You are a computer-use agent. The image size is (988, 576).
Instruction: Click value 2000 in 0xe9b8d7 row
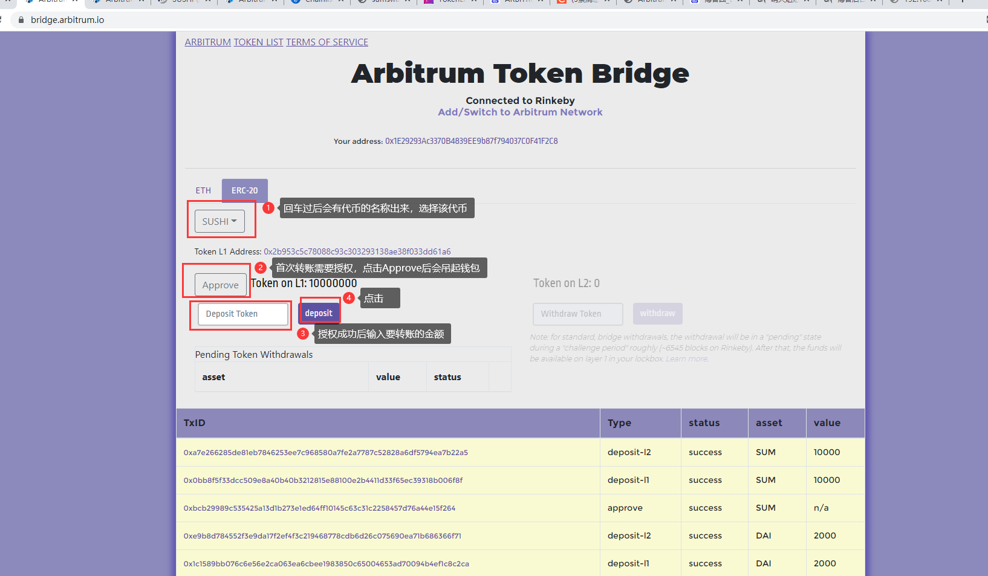825,536
